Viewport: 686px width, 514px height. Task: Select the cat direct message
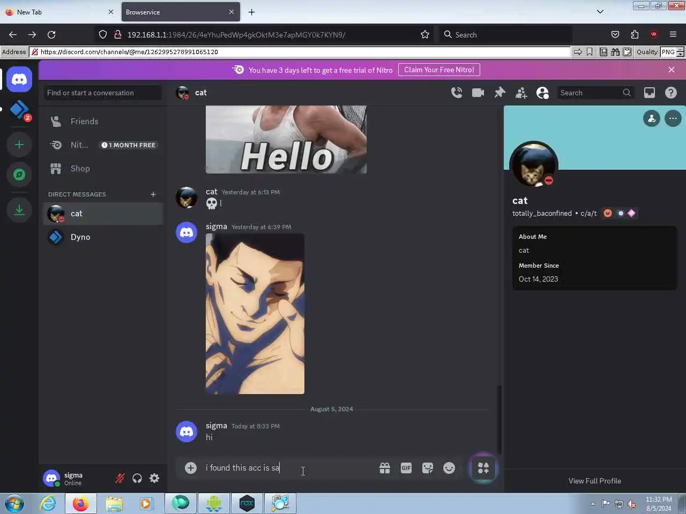click(x=103, y=214)
